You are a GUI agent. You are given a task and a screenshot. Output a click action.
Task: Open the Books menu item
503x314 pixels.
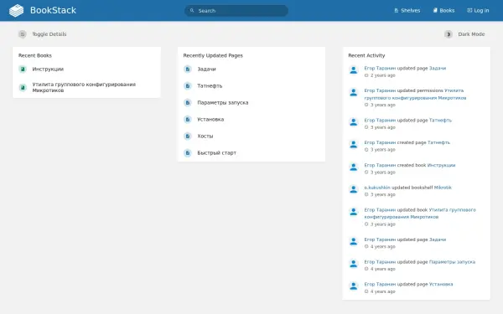click(443, 11)
